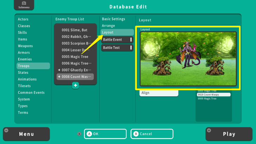Expand the 0008 Count Was… troop
This screenshot has width=256, height=144.
click(59, 77)
